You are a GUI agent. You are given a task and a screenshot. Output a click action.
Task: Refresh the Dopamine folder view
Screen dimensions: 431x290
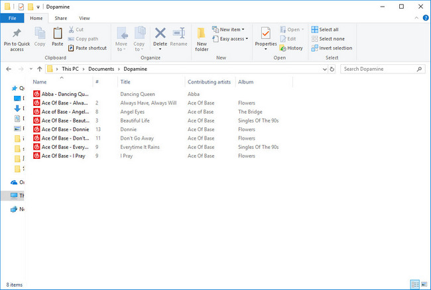pyautogui.click(x=332, y=69)
